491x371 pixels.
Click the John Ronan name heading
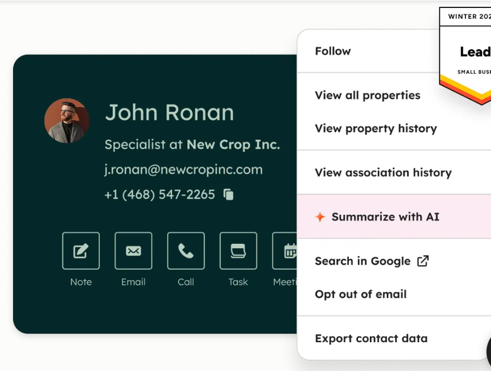(x=169, y=113)
